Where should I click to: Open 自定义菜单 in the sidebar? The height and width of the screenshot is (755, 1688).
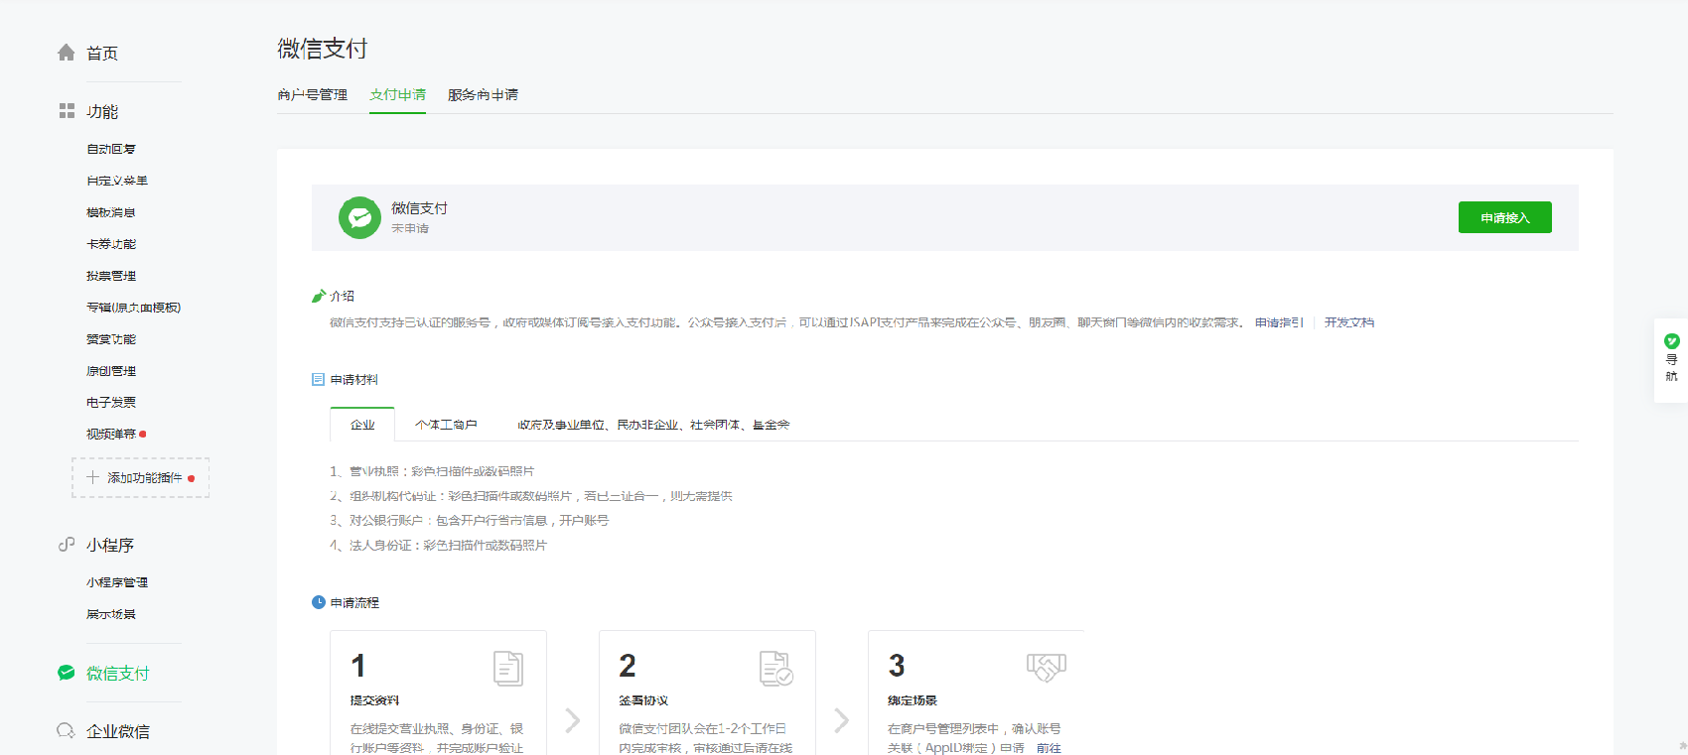tap(117, 181)
